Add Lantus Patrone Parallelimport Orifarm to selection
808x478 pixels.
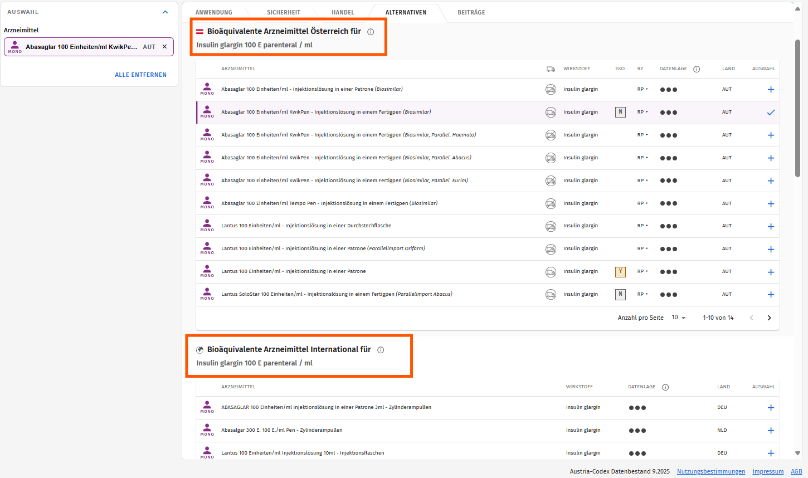pos(771,250)
